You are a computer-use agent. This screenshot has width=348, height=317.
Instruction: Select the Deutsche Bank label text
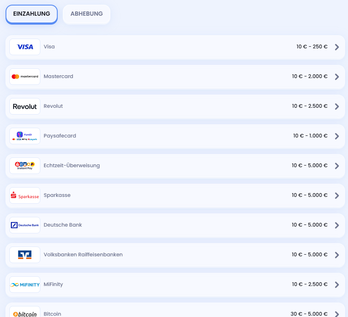pos(63,225)
